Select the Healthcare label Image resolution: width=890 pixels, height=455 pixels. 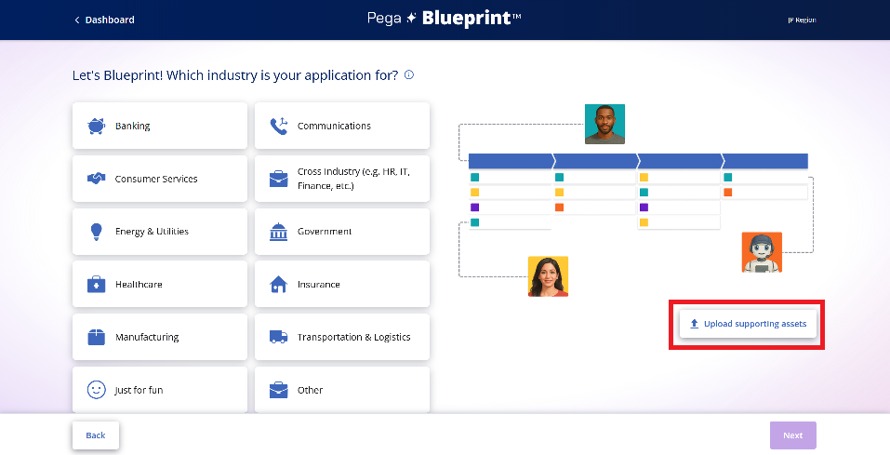(x=139, y=284)
